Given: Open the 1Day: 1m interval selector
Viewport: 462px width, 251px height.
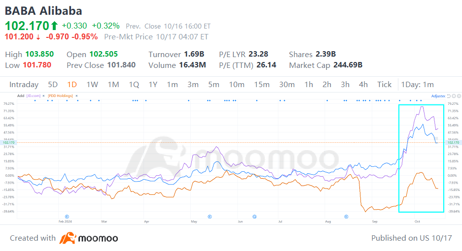Looking at the screenshot, I should point(417,85).
